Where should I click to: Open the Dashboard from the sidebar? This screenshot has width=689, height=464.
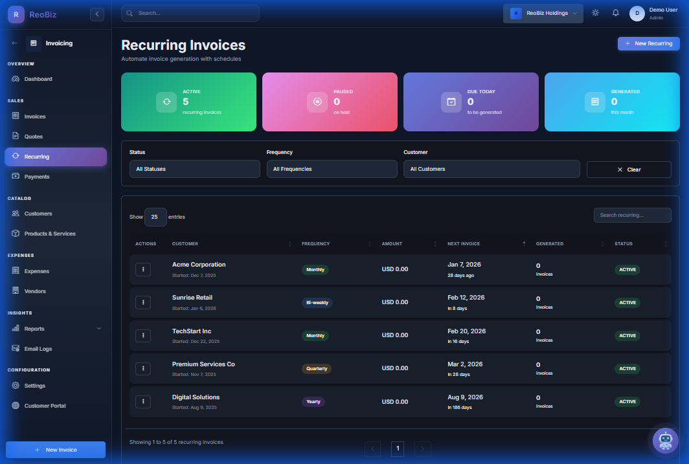(39, 79)
